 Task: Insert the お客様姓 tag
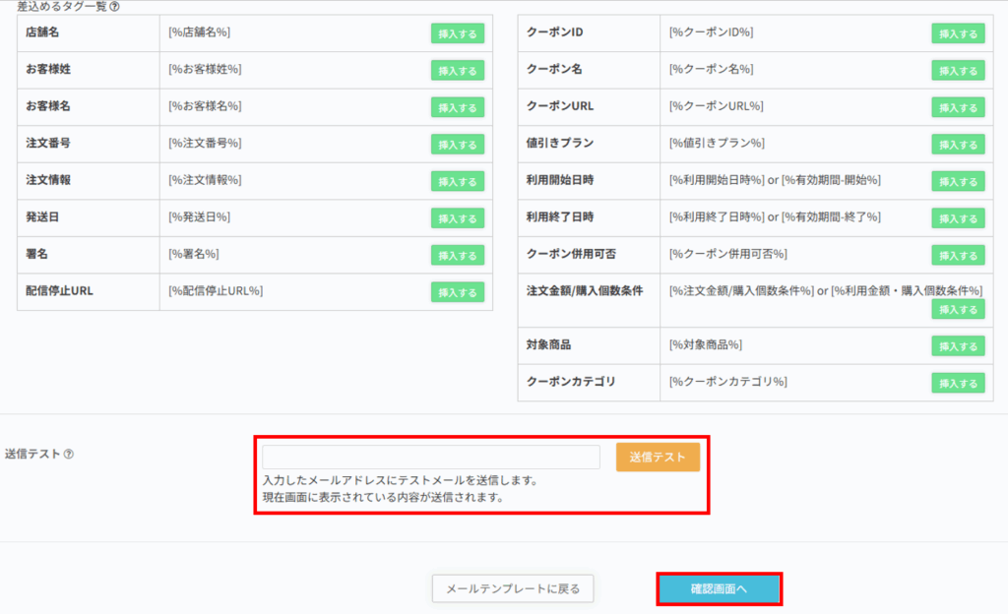click(x=457, y=70)
